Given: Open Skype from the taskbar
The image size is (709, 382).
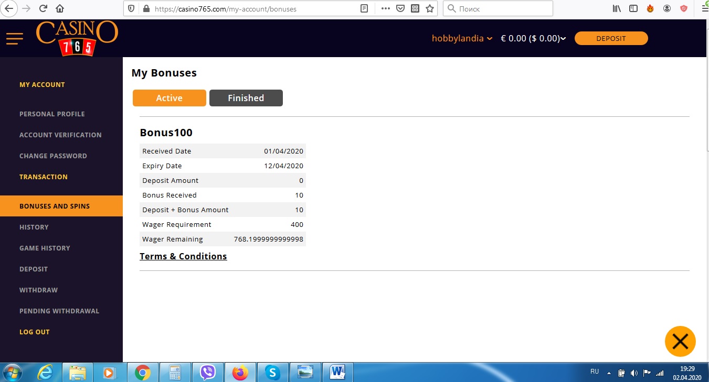Looking at the screenshot, I should (272, 372).
